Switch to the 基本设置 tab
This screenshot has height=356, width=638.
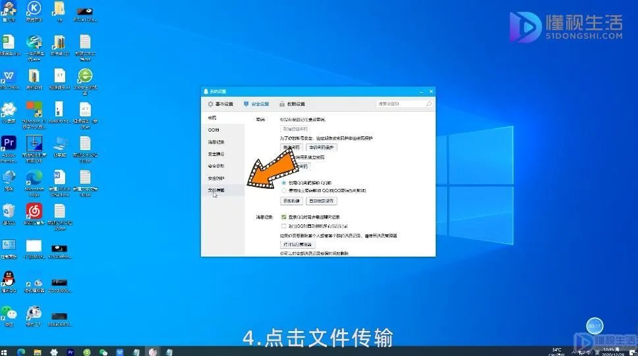(221, 104)
